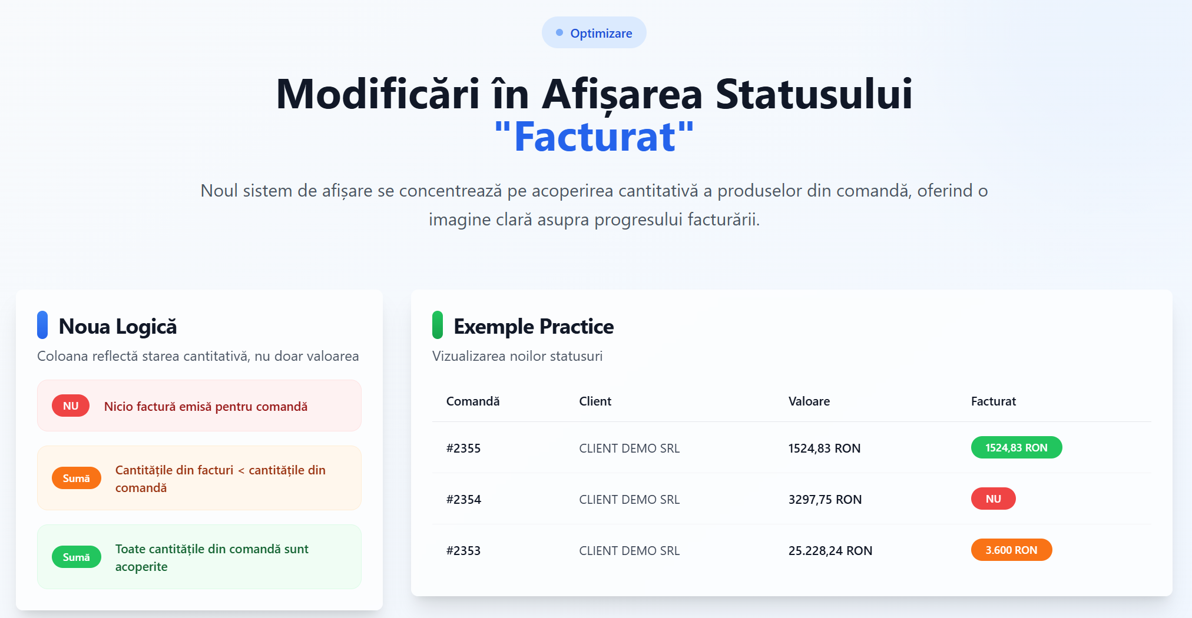Click the red NU badge in Noua Logică
This screenshot has width=1192, height=618.
pyautogui.click(x=71, y=406)
